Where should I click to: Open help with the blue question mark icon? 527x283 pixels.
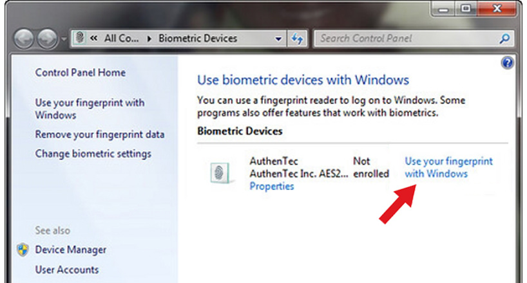pos(507,63)
